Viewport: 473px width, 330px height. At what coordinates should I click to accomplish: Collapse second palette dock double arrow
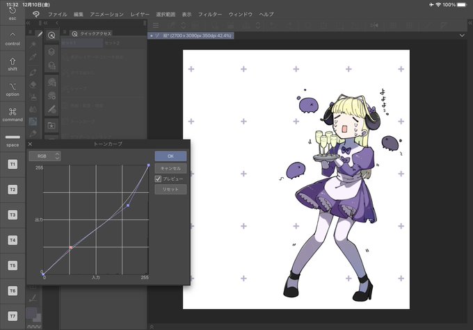coord(46,23)
